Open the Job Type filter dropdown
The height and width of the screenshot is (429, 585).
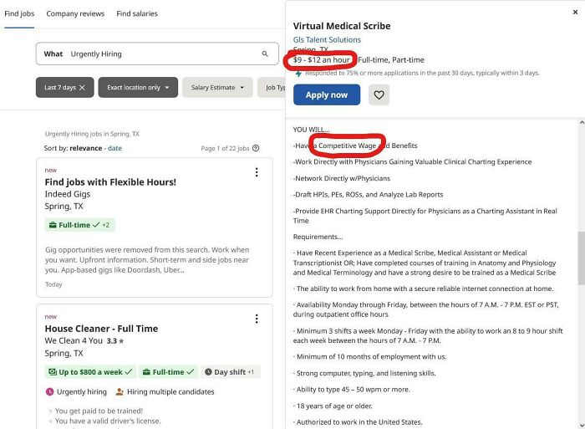[274, 88]
